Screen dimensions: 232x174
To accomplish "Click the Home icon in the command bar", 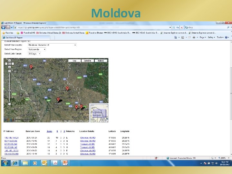I will coord(176,37).
